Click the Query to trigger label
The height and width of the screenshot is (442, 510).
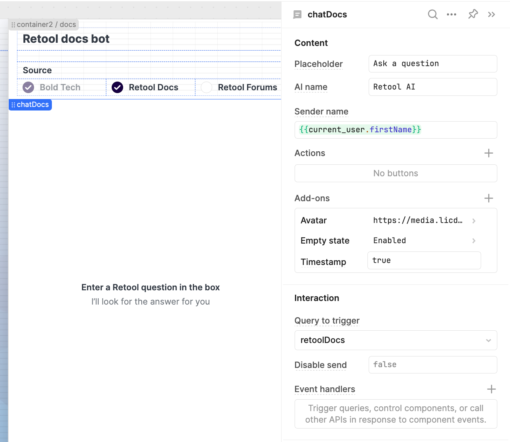point(327,321)
